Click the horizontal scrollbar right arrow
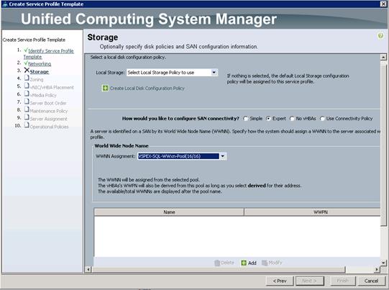 coord(377,269)
